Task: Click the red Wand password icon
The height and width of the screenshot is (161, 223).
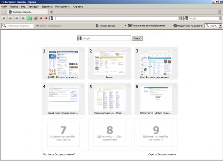Action: pos(36,18)
